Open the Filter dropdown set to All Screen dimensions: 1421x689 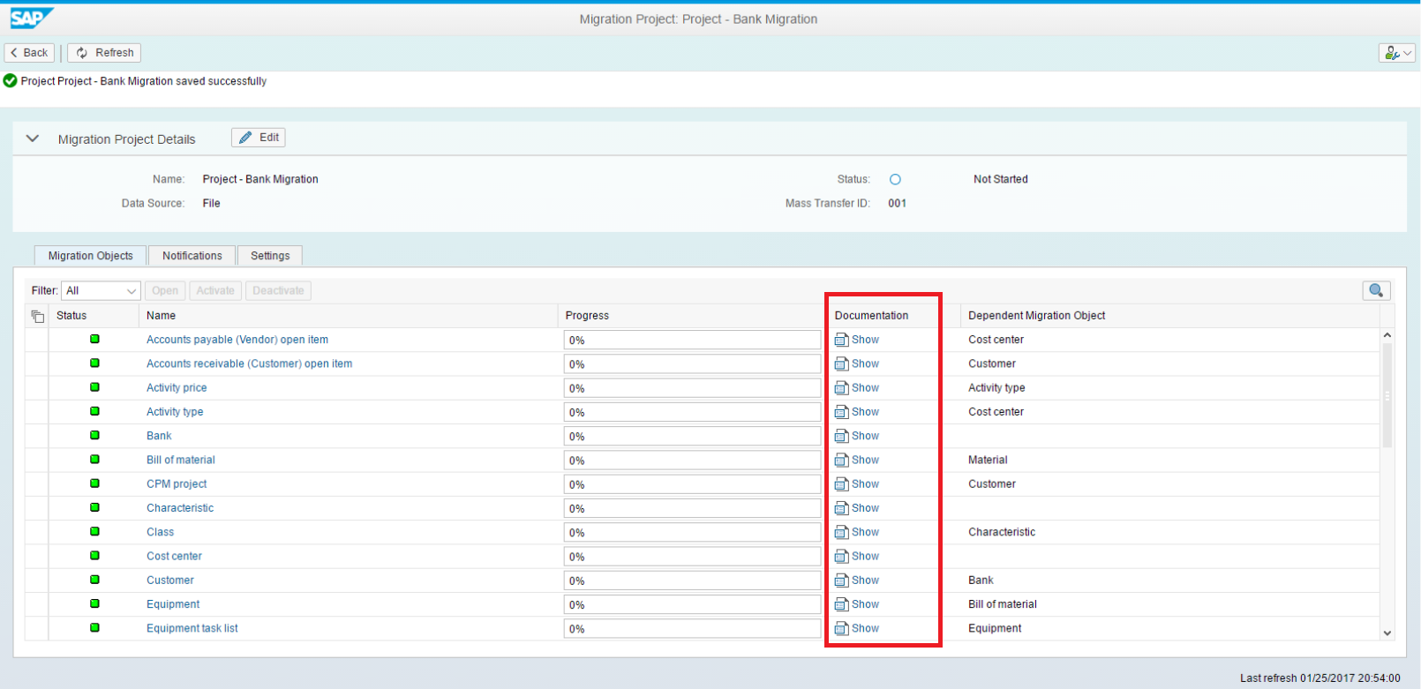click(x=101, y=290)
